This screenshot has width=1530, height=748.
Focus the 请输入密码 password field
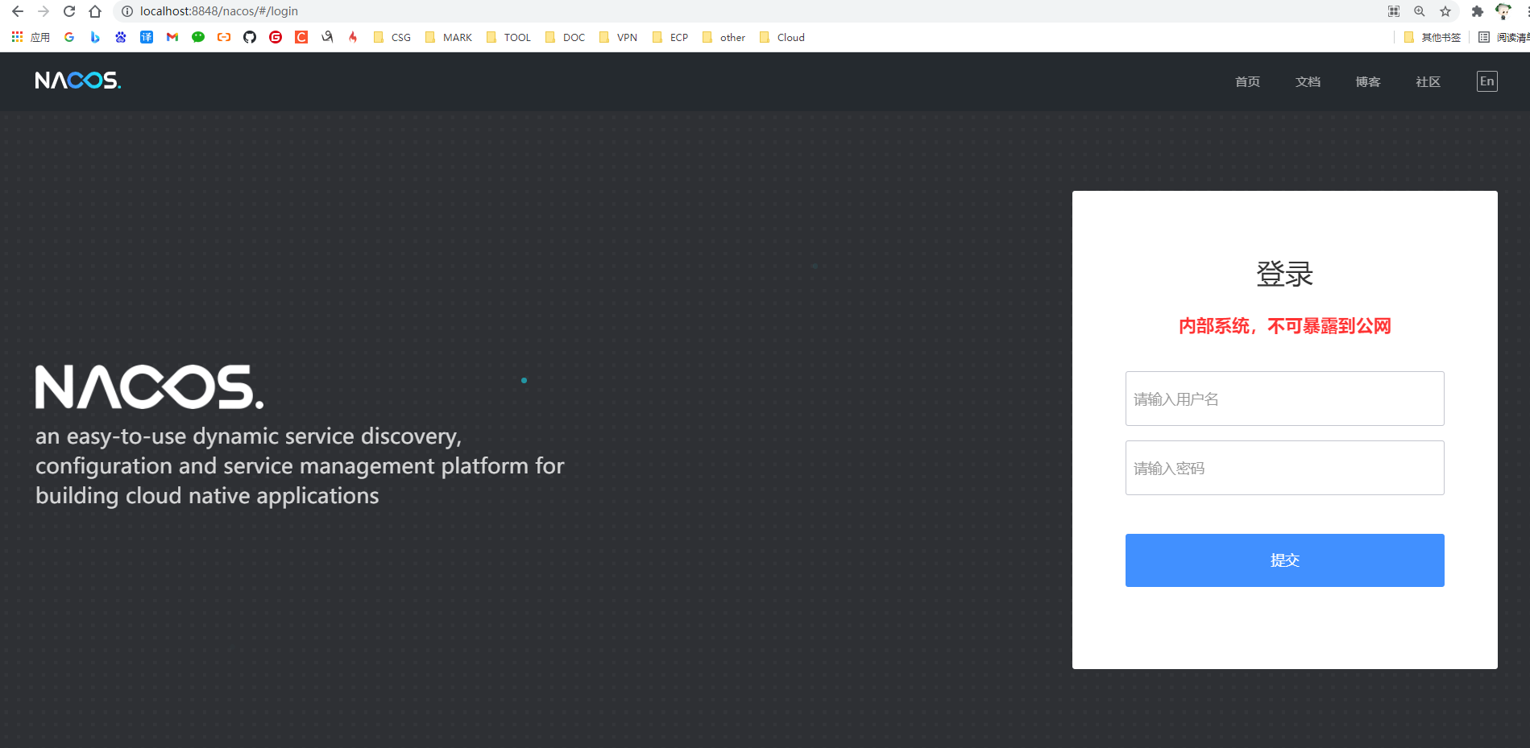[1285, 468]
